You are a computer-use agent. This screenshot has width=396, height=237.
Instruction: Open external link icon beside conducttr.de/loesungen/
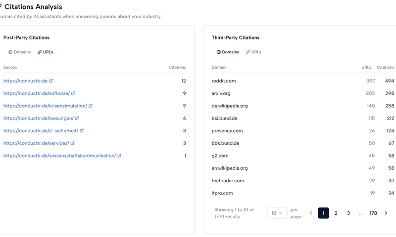coord(77,118)
